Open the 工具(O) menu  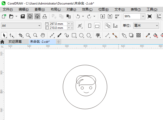click(x=152, y=10)
